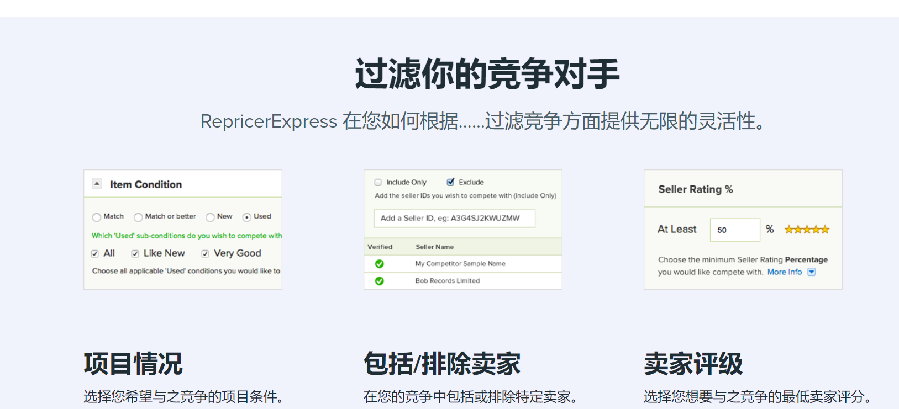Viewport: 899px width, 409px height.
Task: Collapse the Item Condition panel arrow
Action: pos(97,184)
